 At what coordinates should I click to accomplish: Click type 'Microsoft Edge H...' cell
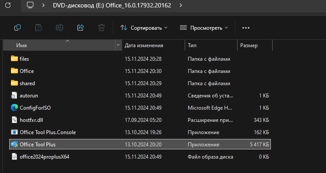[x=210, y=108]
